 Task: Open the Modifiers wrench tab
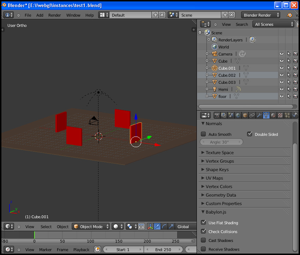259,115
